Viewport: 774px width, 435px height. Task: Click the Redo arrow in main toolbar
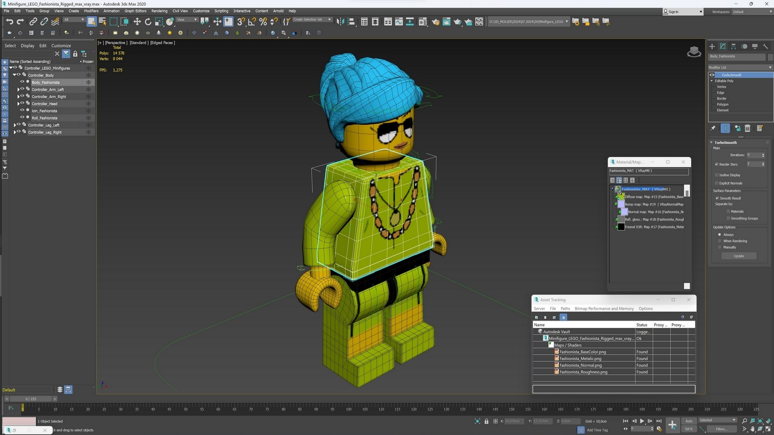(20, 22)
